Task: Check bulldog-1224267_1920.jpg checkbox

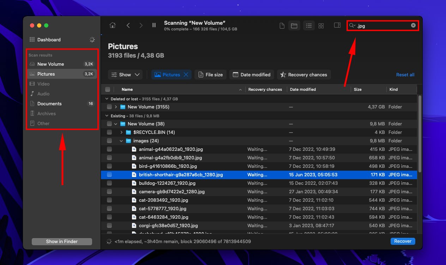Action: 109,183
